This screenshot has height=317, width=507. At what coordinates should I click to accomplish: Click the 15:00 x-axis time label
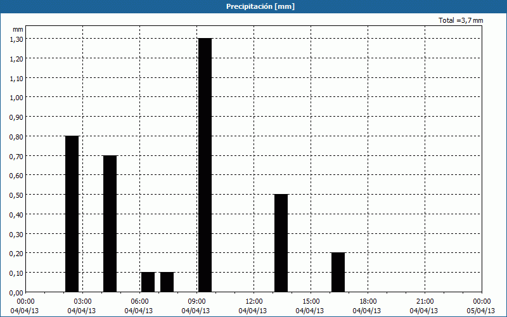pos(311,302)
